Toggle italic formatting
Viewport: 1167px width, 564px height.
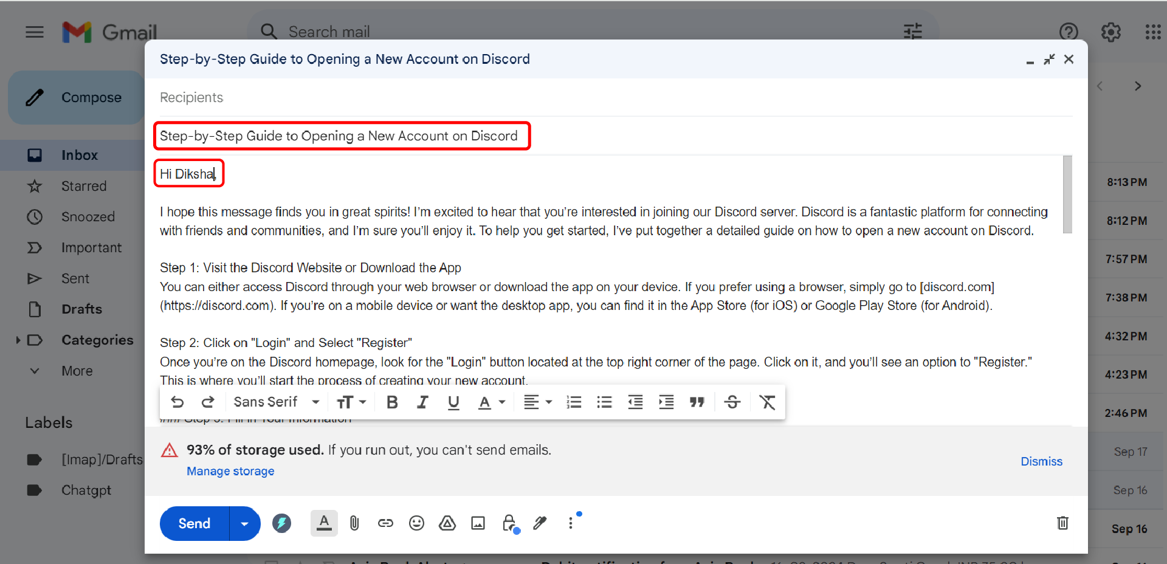coord(422,402)
